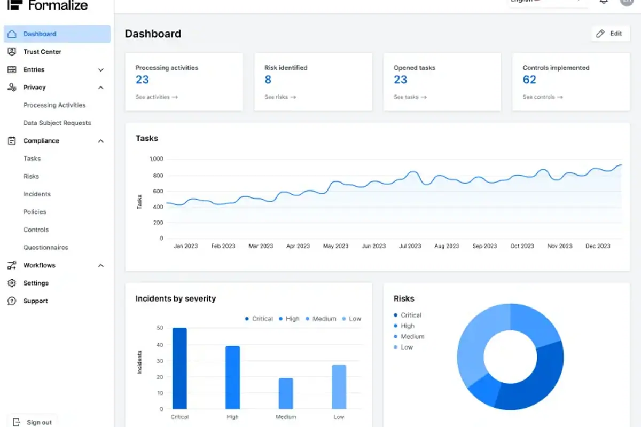Click the Dashboard home icon in sidebar

click(12, 34)
